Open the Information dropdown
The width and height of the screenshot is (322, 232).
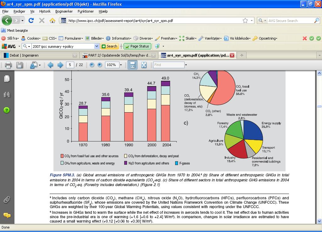119,38
